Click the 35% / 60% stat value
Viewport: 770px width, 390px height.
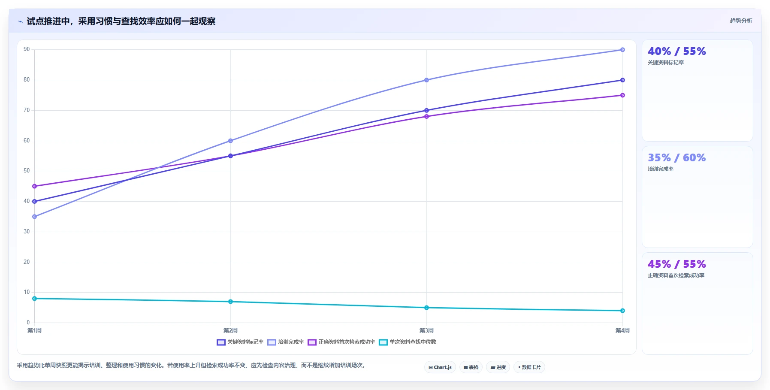(676, 158)
